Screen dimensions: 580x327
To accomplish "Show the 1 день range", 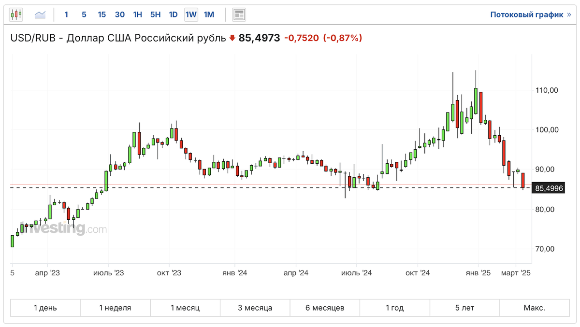I will 45,308.
